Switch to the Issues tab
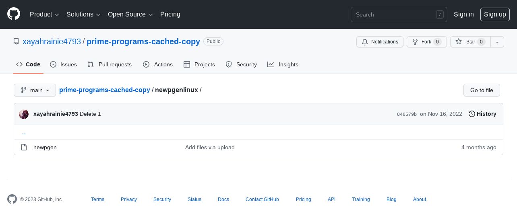517x224 pixels. 63,64
